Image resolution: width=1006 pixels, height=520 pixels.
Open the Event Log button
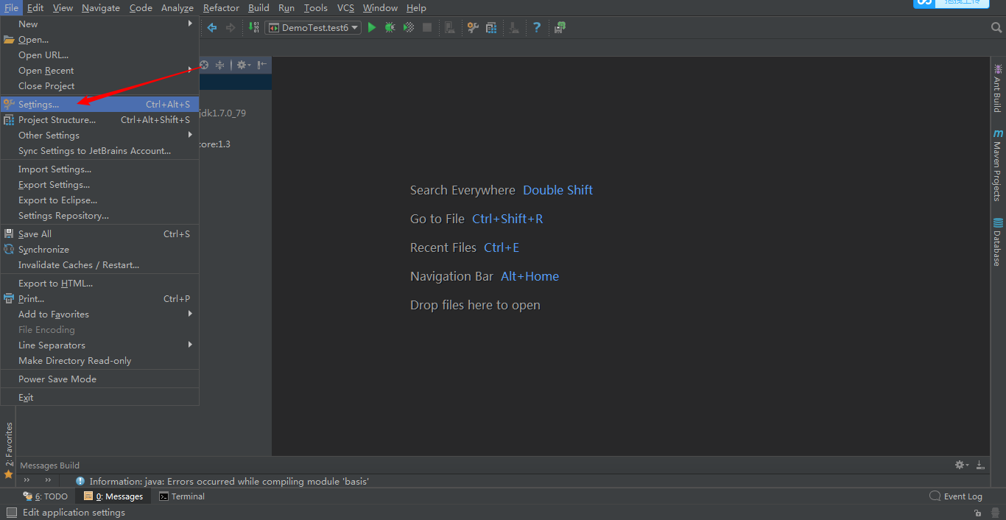point(956,496)
